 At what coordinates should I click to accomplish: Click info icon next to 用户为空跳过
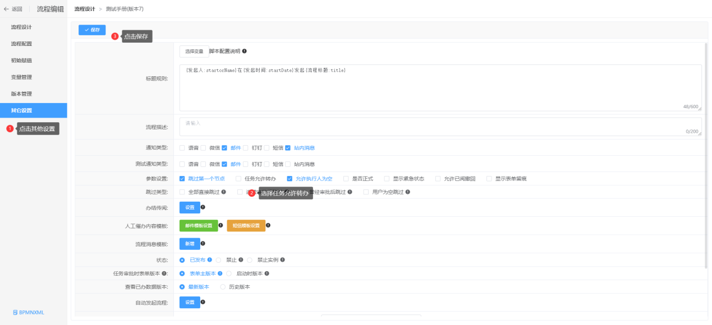408,192
